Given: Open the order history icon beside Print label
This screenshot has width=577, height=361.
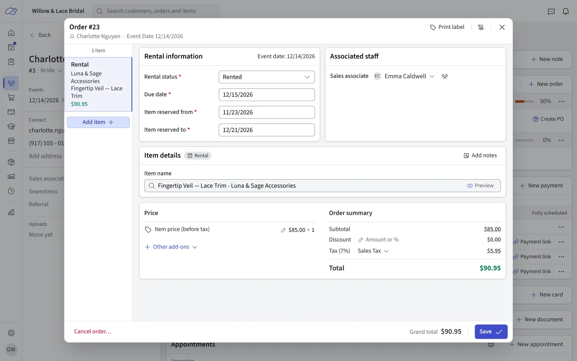Looking at the screenshot, I should click(481, 27).
